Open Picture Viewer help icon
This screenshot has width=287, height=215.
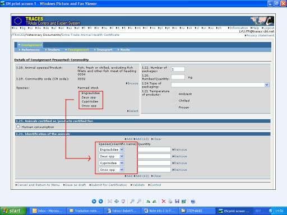(x=193, y=202)
